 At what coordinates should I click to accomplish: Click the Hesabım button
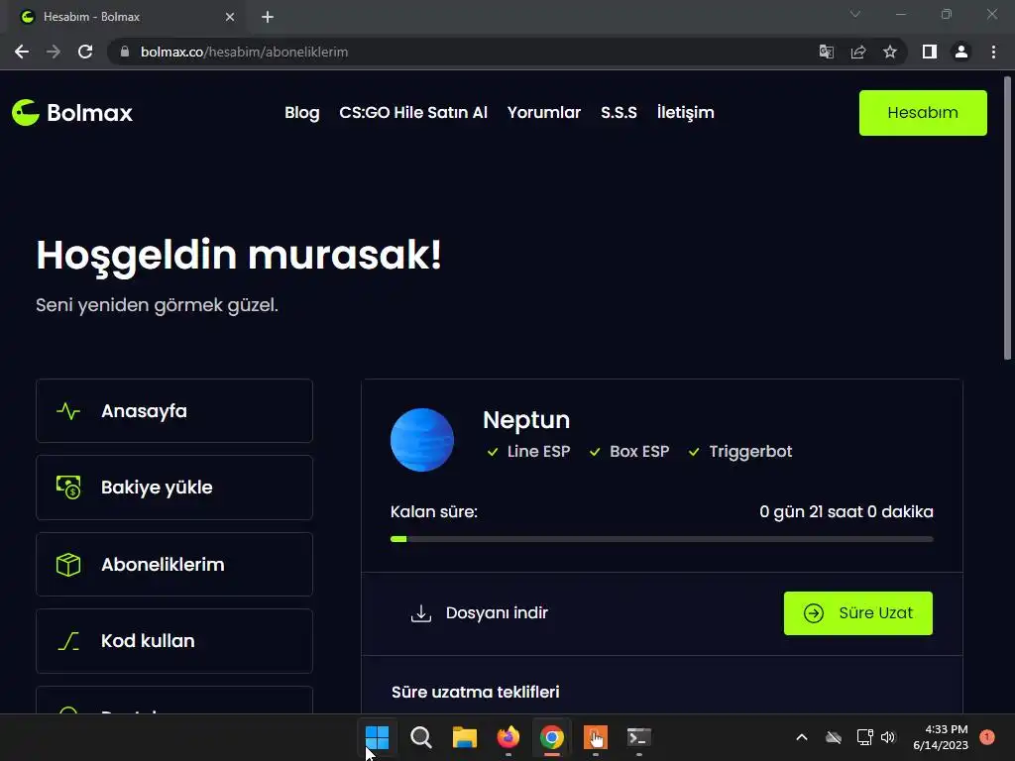click(x=923, y=113)
